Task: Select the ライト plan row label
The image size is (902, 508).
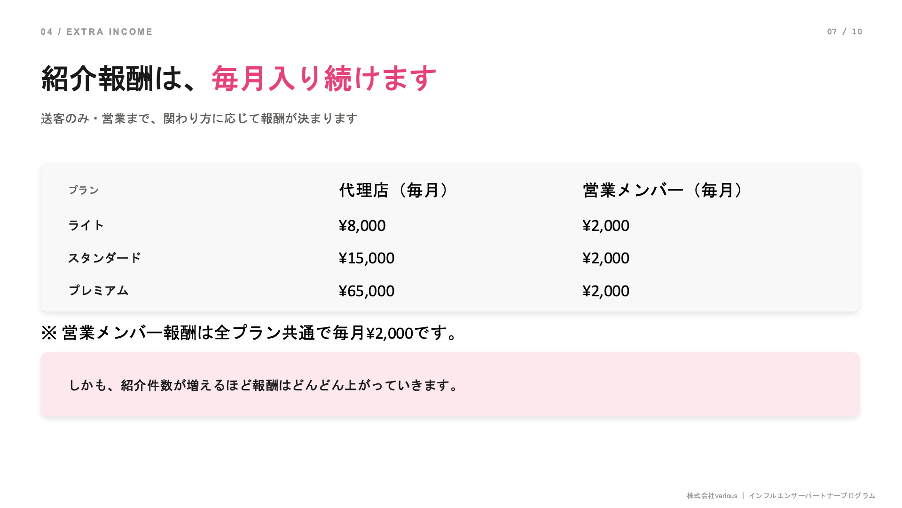Action: click(86, 225)
